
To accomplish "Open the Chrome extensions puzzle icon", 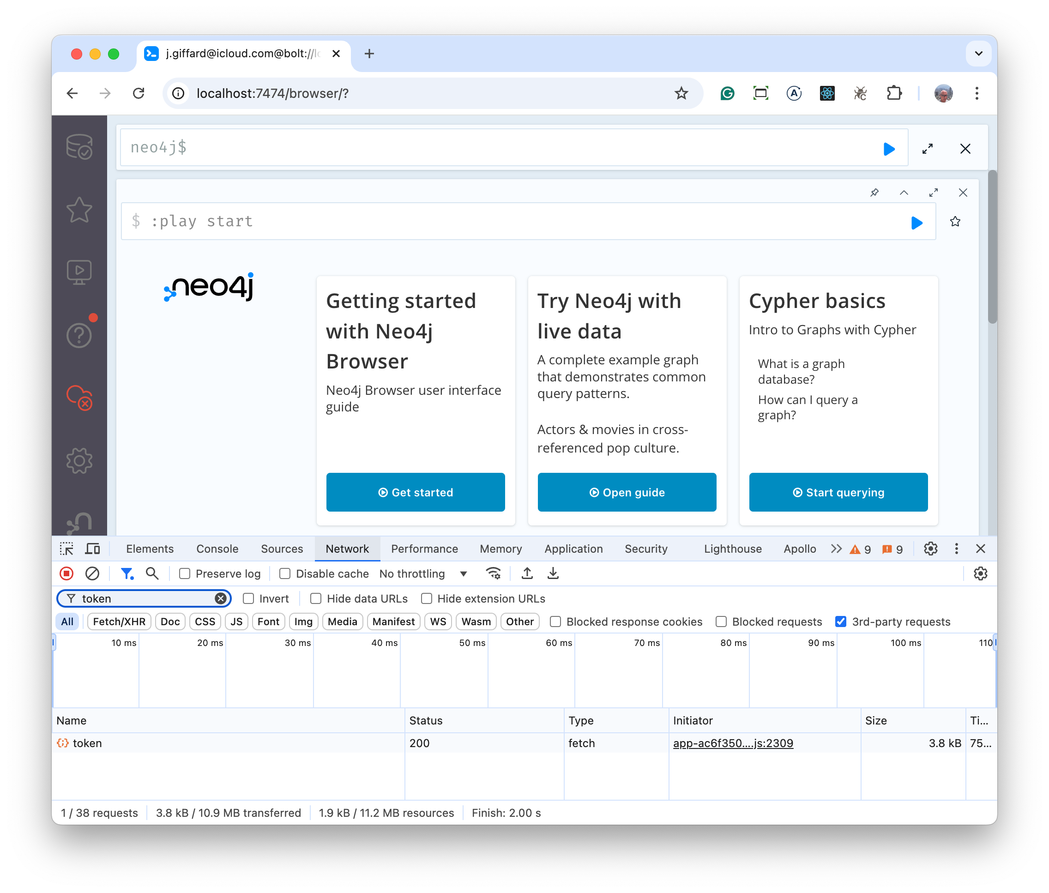I will click(894, 94).
